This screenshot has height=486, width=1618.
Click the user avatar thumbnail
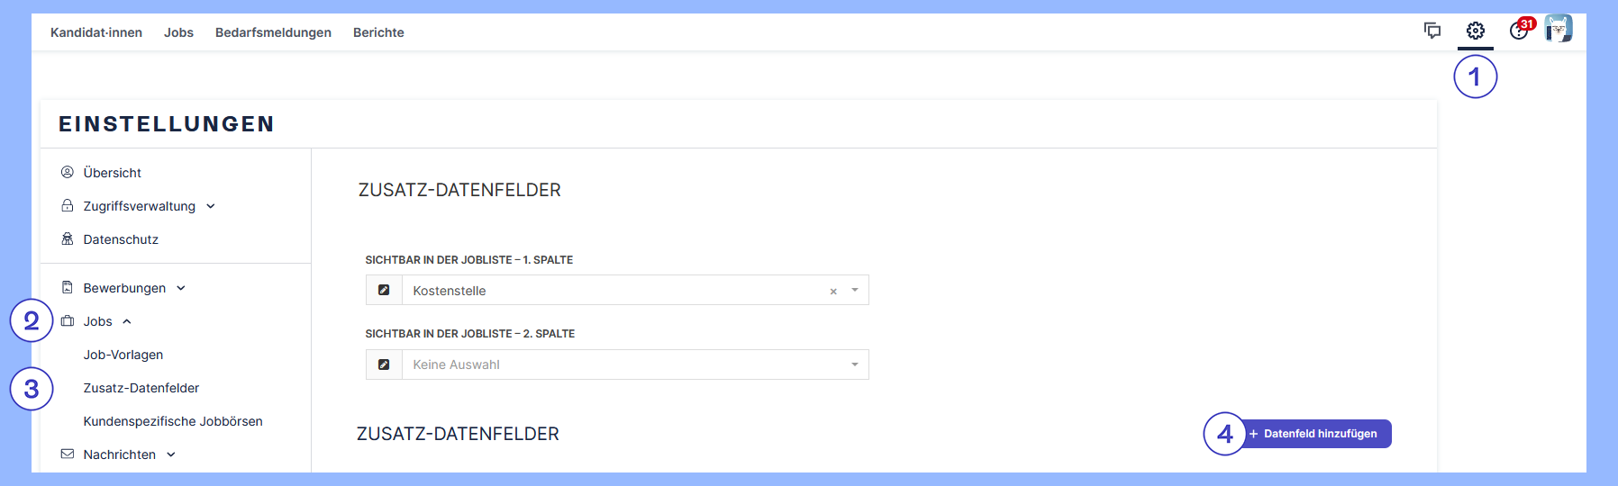pos(1559,29)
